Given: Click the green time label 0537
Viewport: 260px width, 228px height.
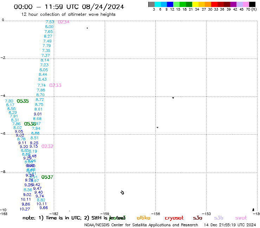Looking at the screenshot, I should [x=47, y=177].
